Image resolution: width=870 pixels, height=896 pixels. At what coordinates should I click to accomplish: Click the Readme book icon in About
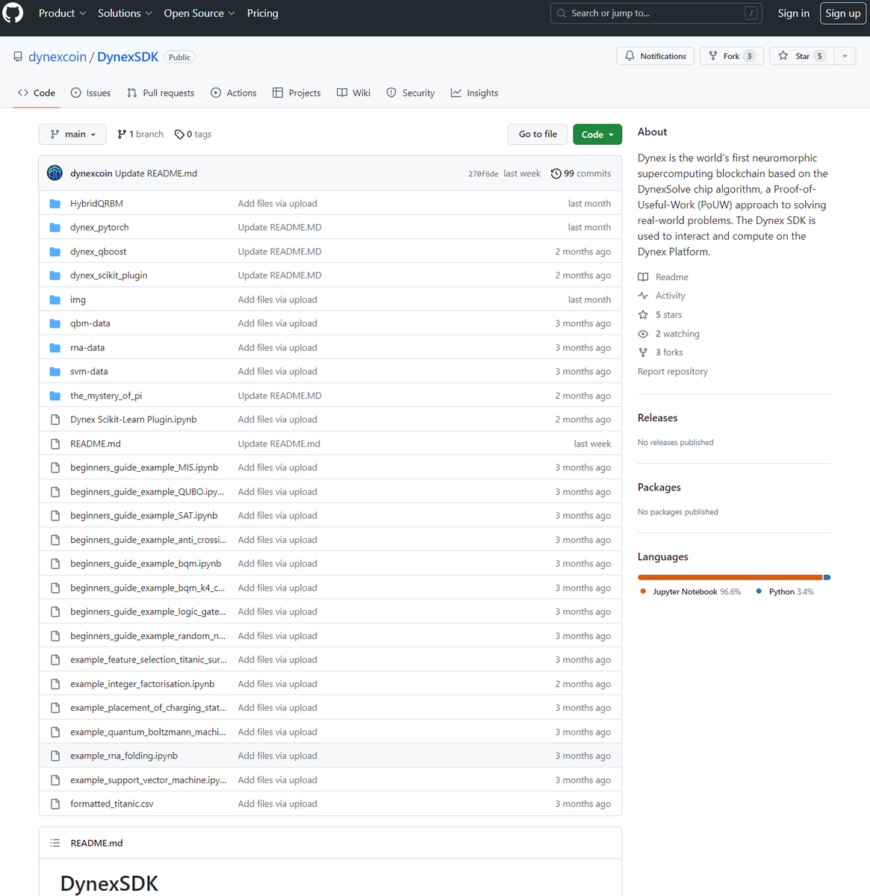click(643, 277)
